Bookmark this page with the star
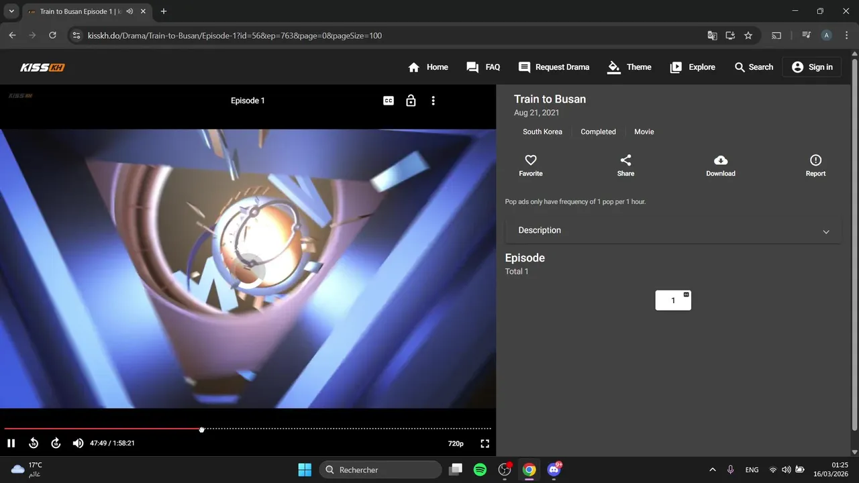 (748, 36)
